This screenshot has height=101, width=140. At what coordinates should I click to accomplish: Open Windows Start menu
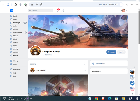click(x=137, y=98)
